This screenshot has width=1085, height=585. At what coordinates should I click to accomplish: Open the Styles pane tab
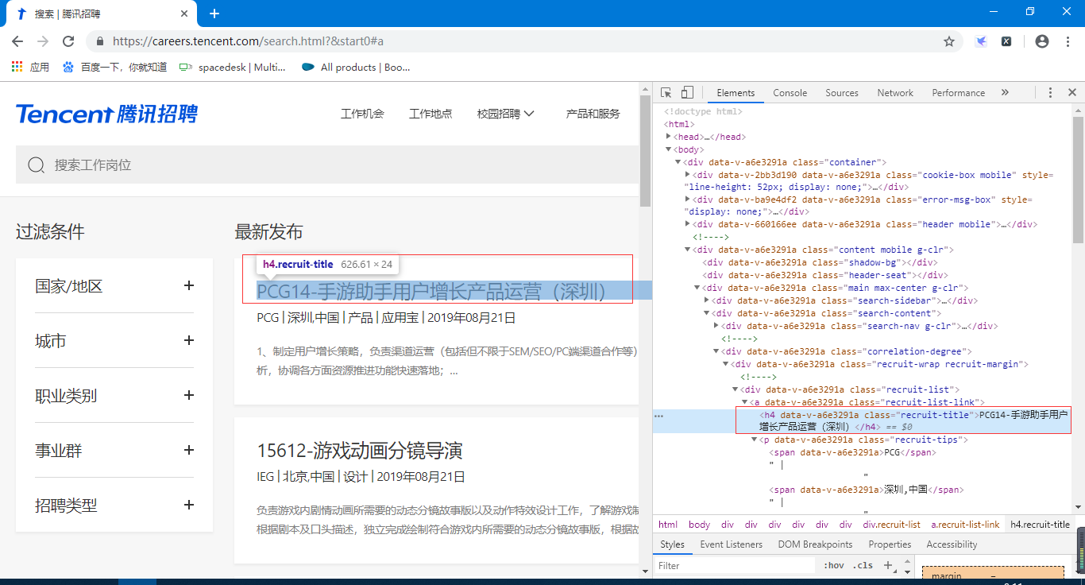pyautogui.click(x=672, y=544)
